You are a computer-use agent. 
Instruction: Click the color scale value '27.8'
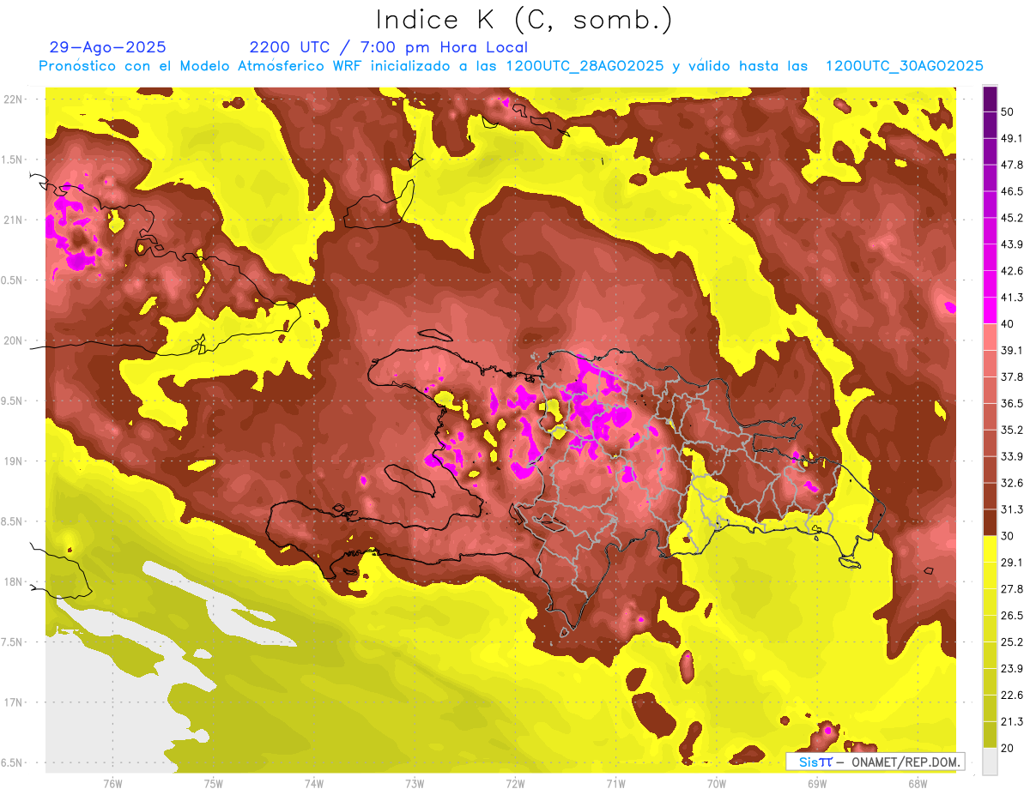[x=1012, y=589]
